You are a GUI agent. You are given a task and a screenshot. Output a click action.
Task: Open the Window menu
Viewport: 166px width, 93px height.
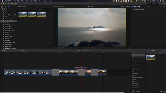click(x=45, y=1)
